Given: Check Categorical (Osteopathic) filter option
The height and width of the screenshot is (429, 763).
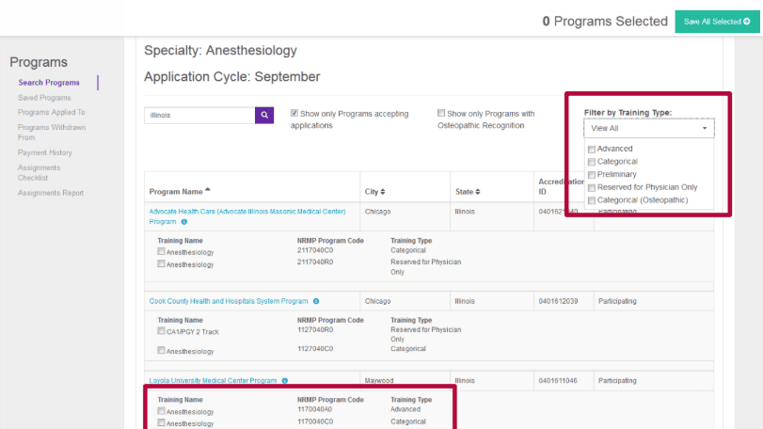Looking at the screenshot, I should pyautogui.click(x=591, y=200).
